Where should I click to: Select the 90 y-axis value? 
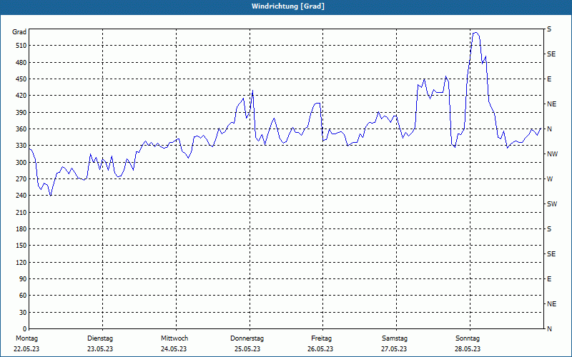[23, 279]
